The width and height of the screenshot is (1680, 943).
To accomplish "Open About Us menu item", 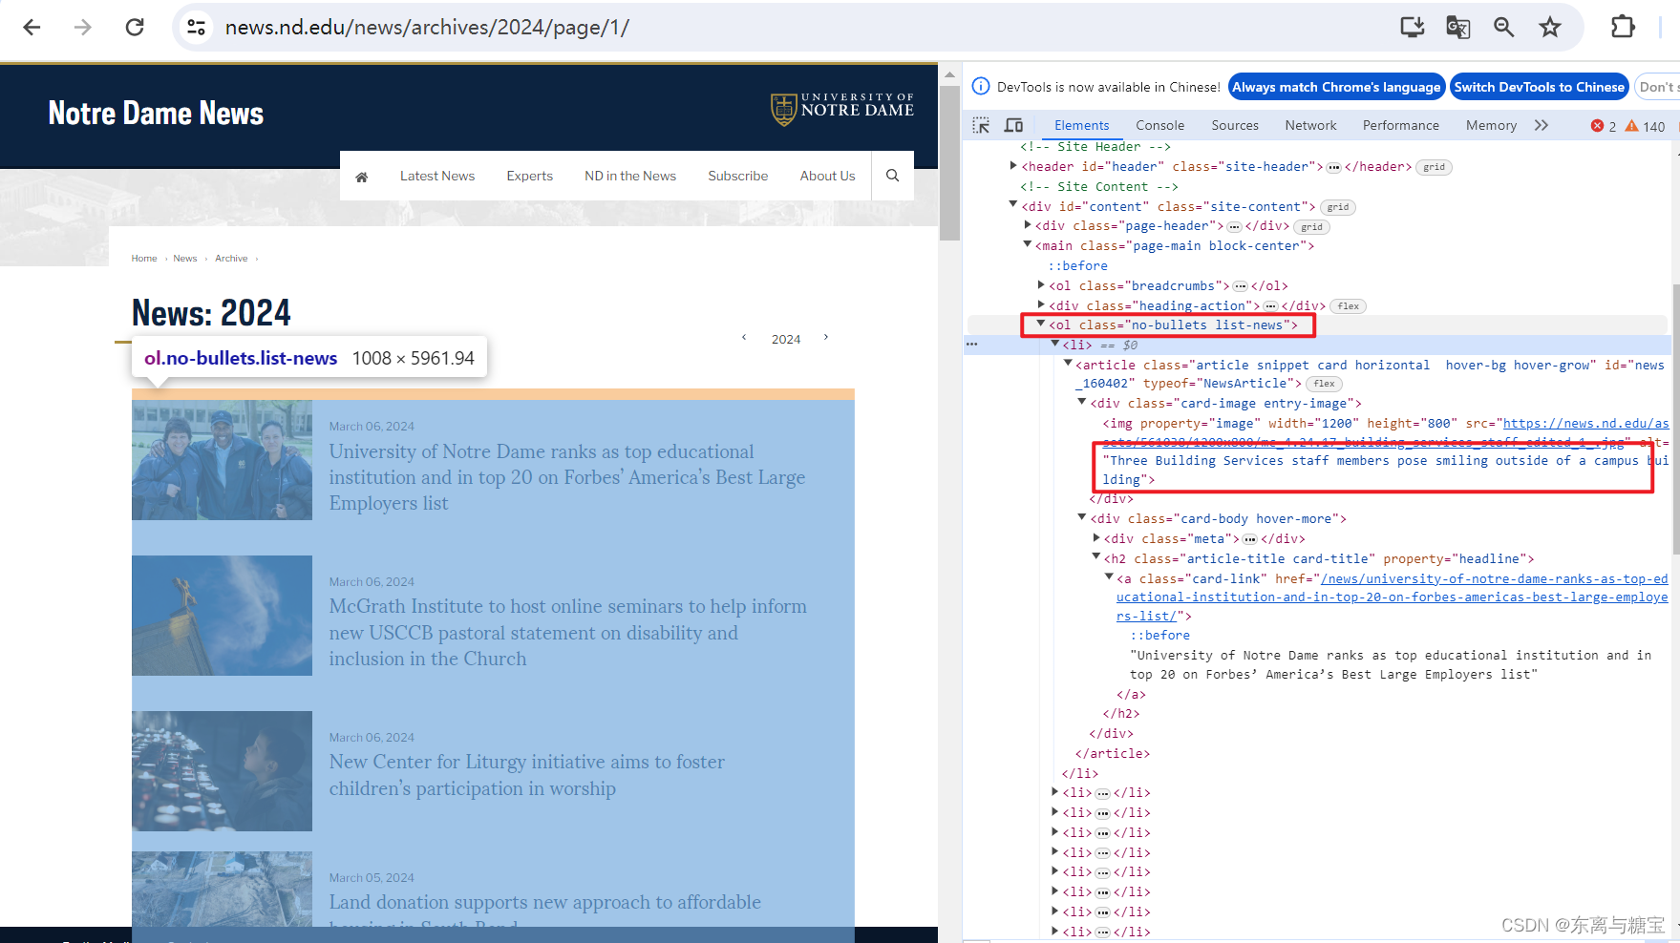I will click(x=827, y=176).
